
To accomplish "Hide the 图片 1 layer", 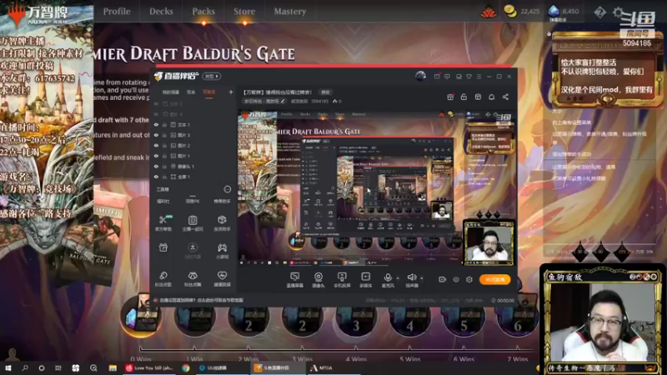I will (x=156, y=156).
